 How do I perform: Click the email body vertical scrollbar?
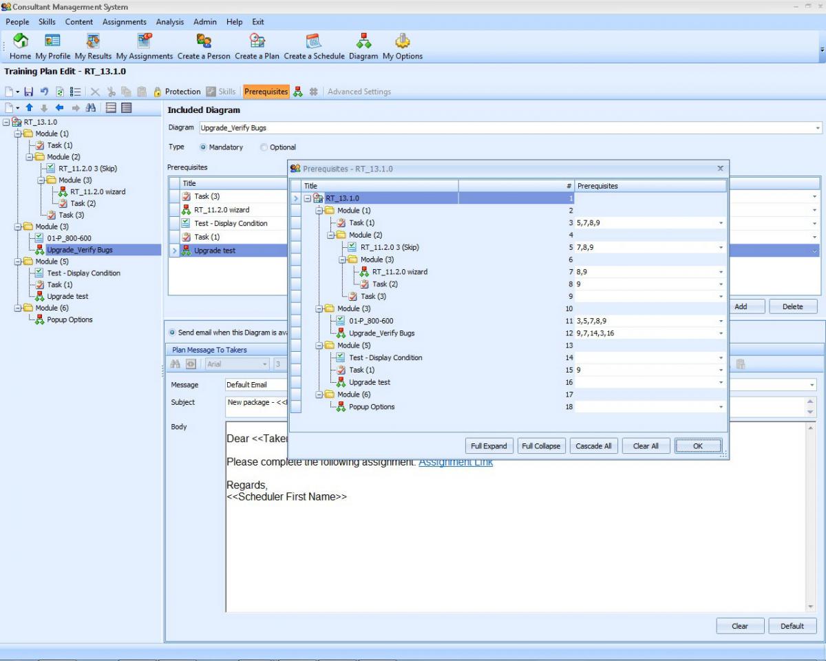click(810, 516)
